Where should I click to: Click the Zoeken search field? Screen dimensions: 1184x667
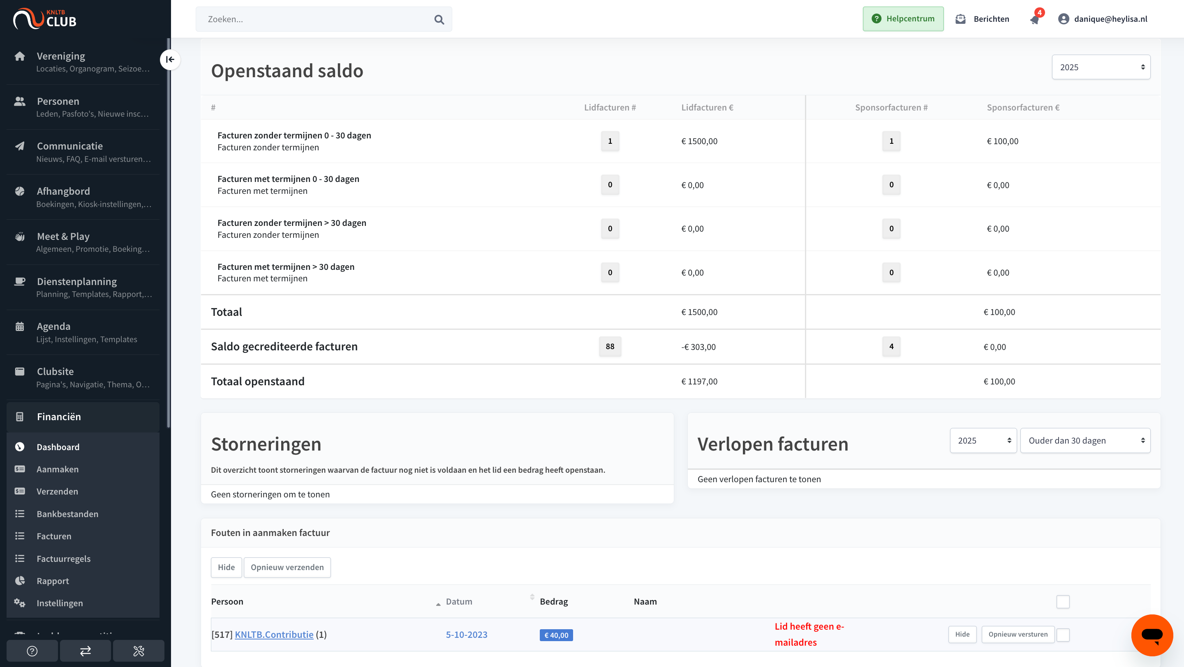324,19
